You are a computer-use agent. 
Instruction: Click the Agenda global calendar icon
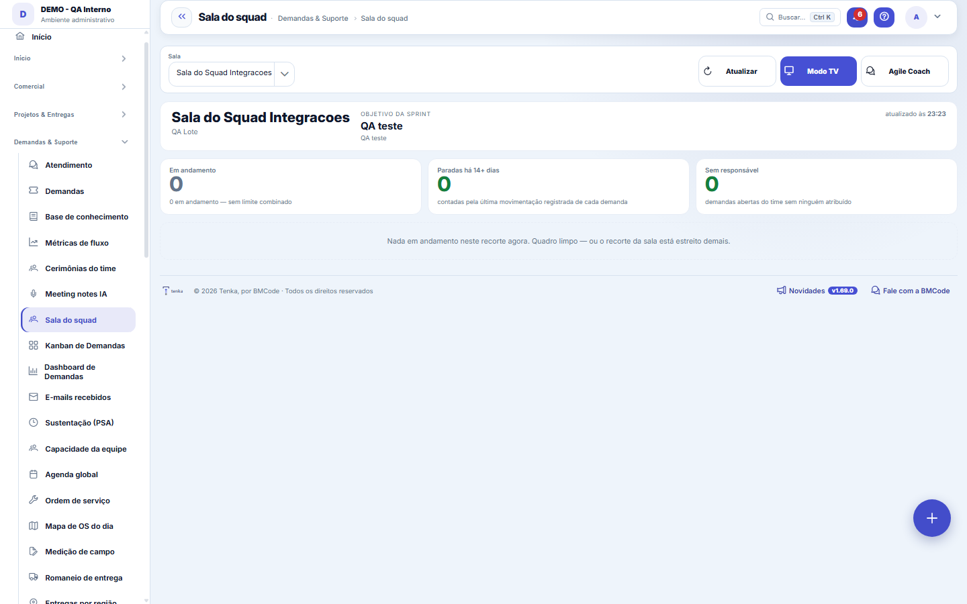tap(34, 474)
